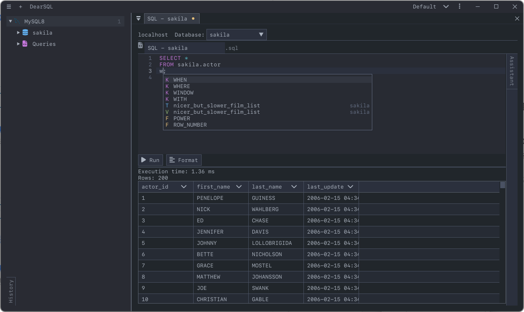Screen dimensions: 524x312
Task: Select the LOLLOBRIGIDA cell in the results
Action: [276, 243]
